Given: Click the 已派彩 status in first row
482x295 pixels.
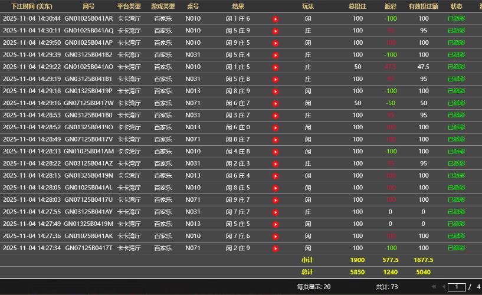Looking at the screenshot, I should (x=456, y=19).
